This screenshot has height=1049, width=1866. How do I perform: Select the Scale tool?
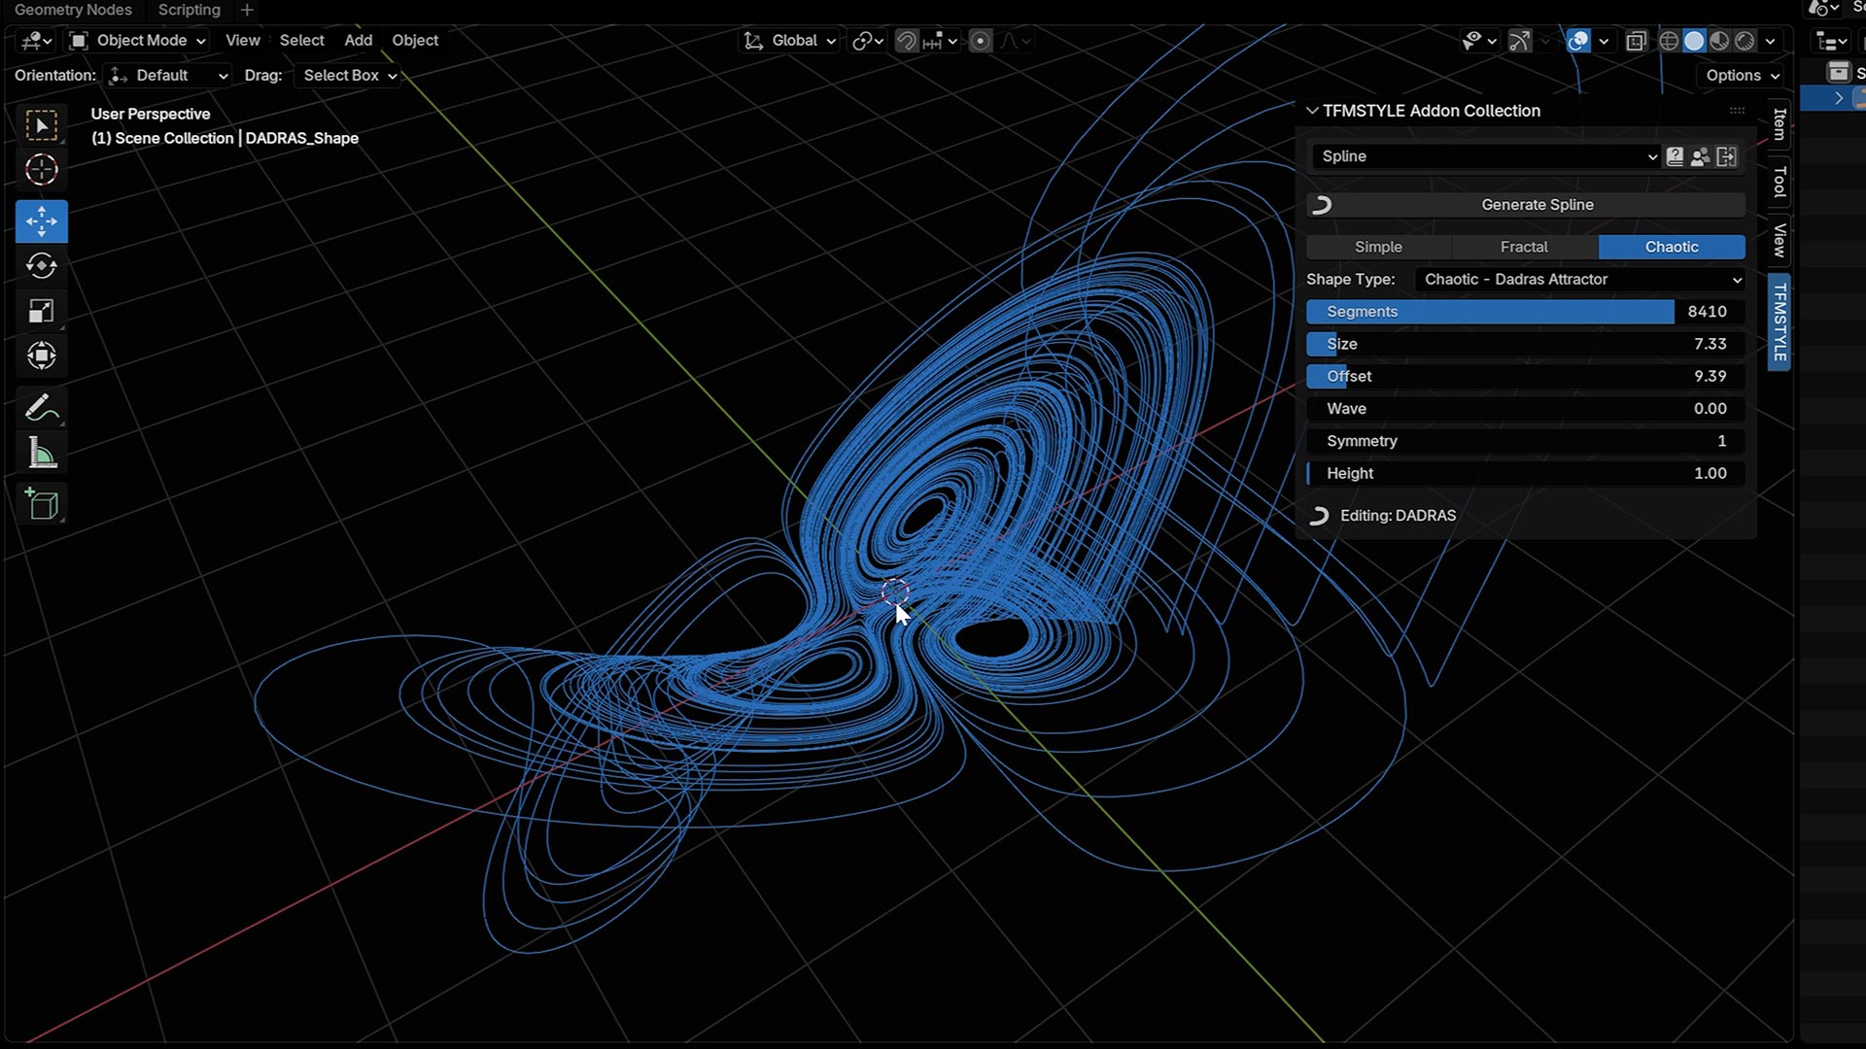(x=41, y=311)
